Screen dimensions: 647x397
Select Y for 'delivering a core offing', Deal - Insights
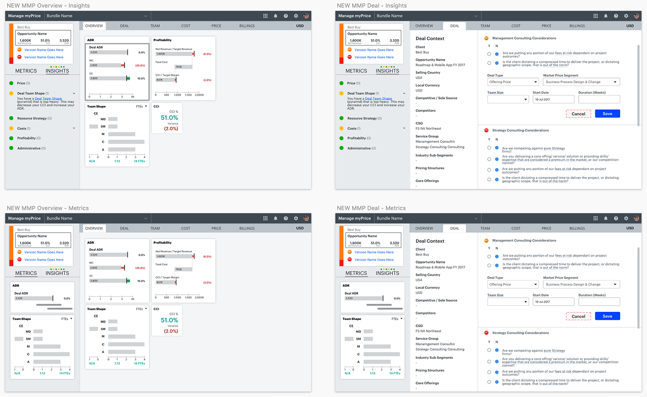click(x=489, y=159)
